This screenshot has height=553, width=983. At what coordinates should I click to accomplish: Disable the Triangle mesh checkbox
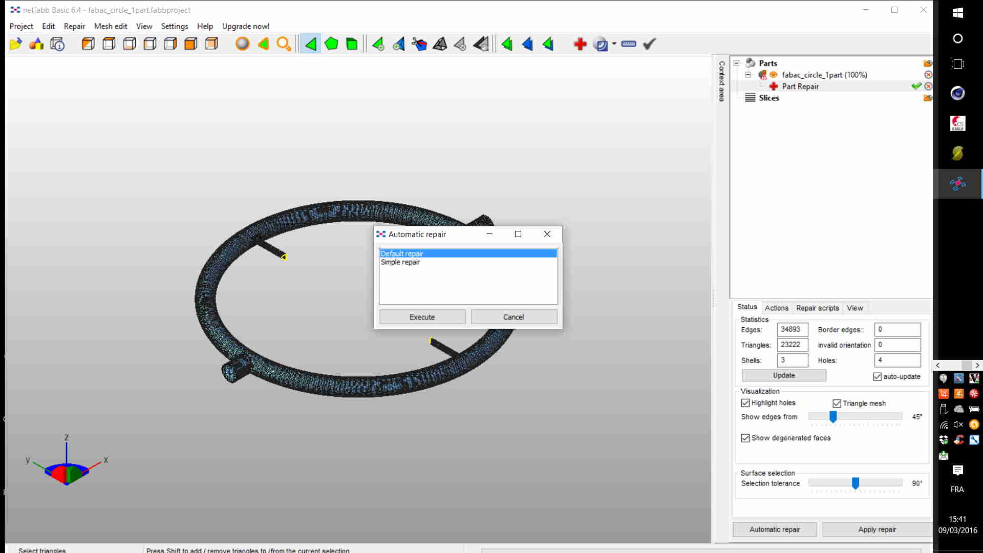click(837, 403)
